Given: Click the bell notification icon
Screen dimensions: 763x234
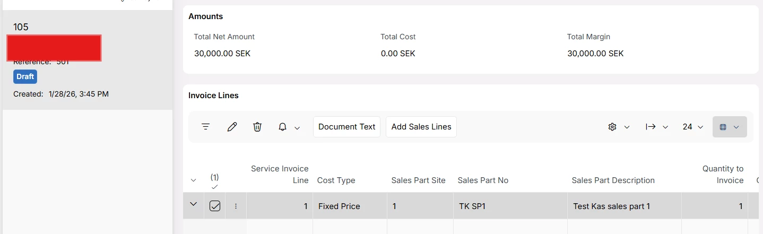Looking at the screenshot, I should (283, 127).
